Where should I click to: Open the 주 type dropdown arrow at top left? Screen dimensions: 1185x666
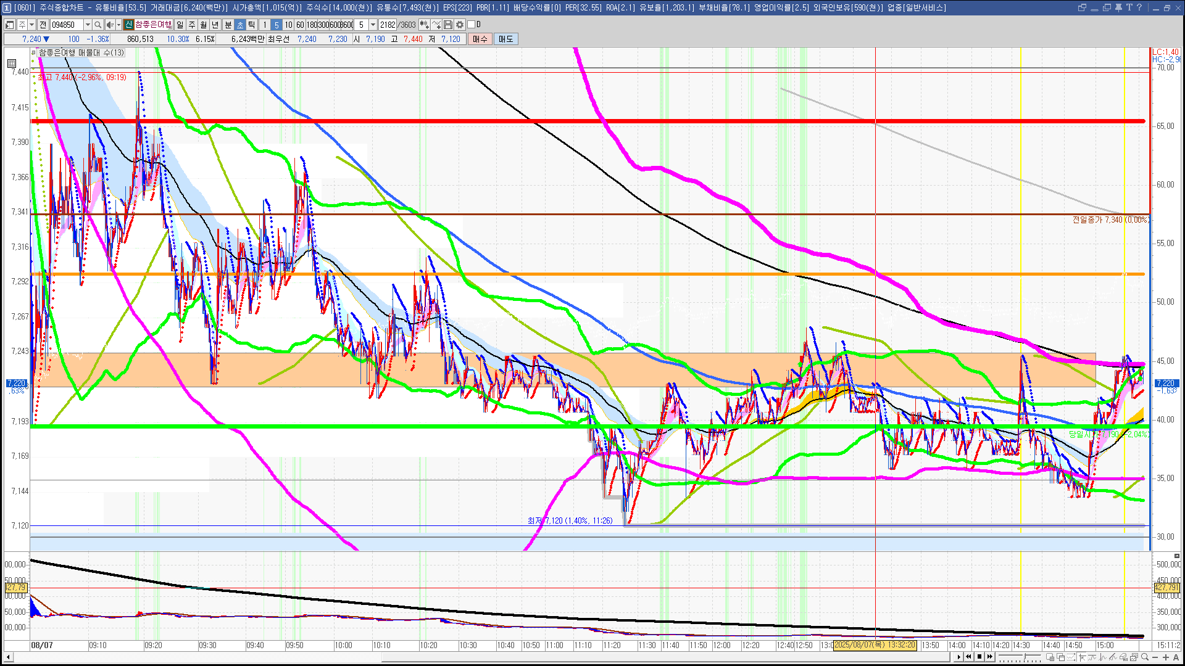tap(31, 25)
